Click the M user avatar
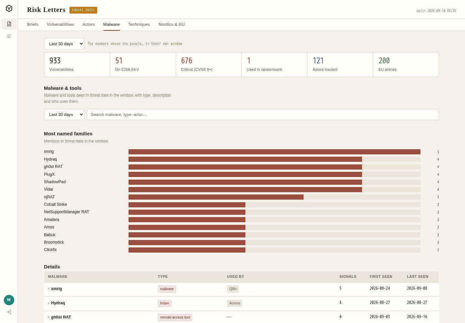465x323 pixels. click(x=9, y=300)
